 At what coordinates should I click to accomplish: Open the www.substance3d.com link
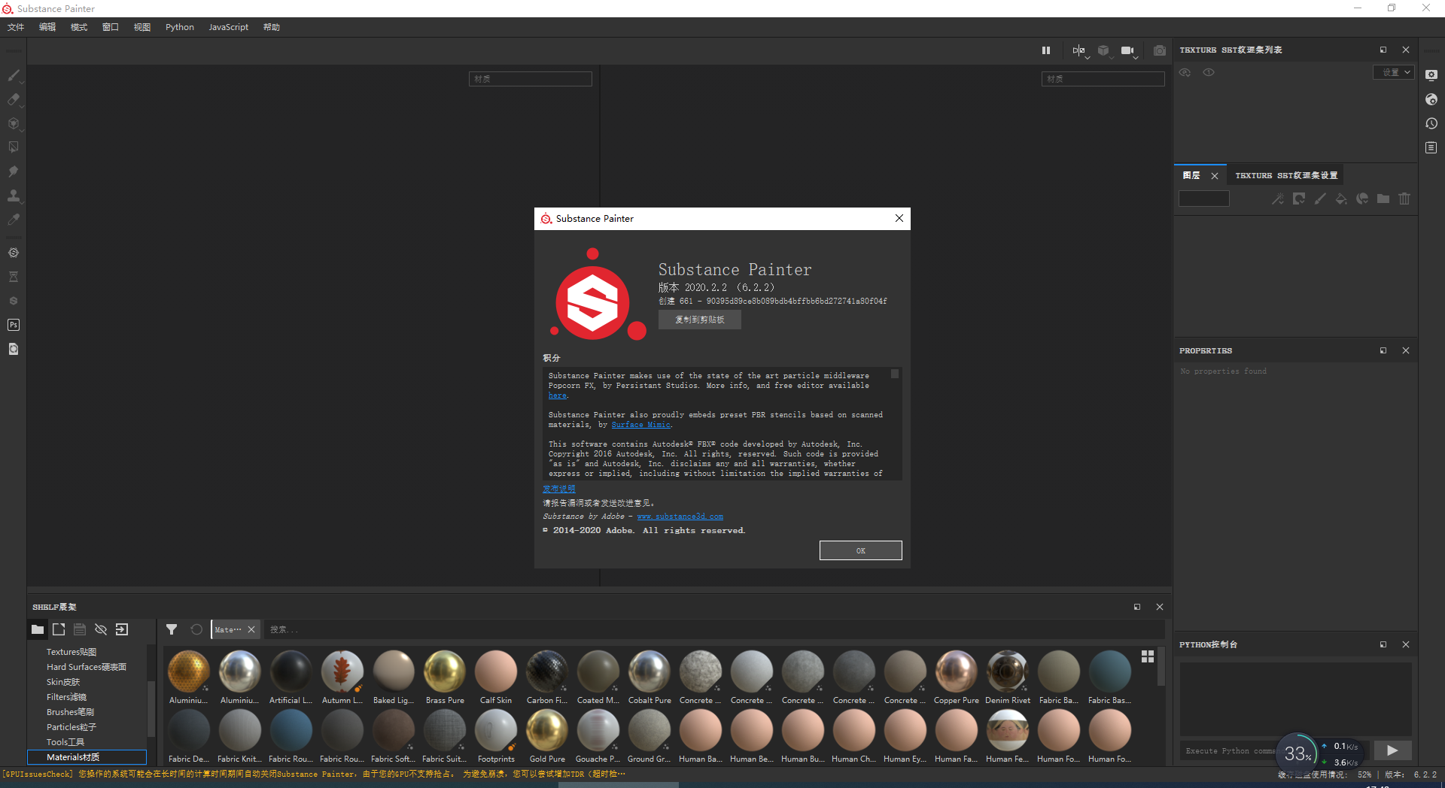pos(680,517)
